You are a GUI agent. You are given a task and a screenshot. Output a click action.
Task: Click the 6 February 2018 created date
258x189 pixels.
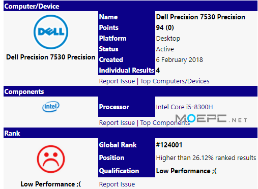coord(179,60)
